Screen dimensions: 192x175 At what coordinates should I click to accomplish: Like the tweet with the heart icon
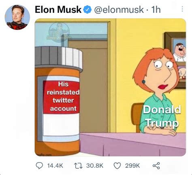click(117, 166)
